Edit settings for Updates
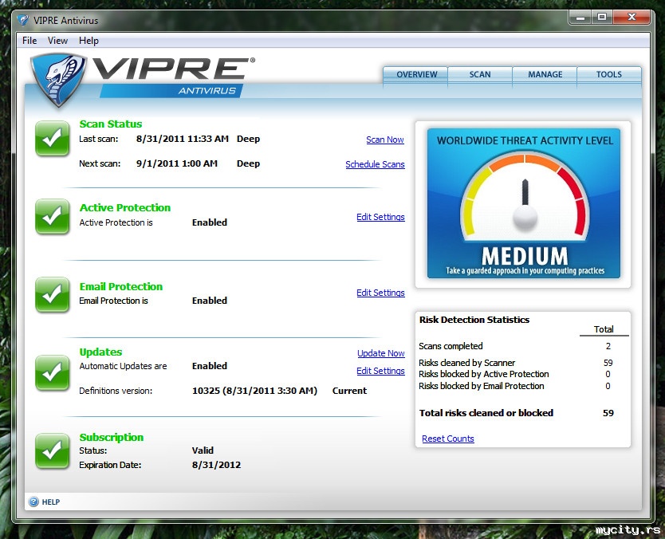 [380, 371]
